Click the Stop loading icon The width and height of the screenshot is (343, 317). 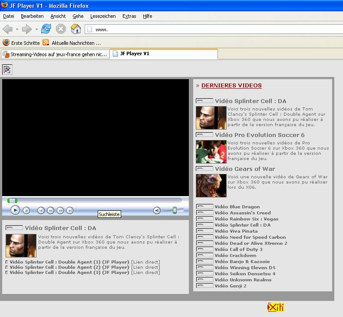point(61,29)
